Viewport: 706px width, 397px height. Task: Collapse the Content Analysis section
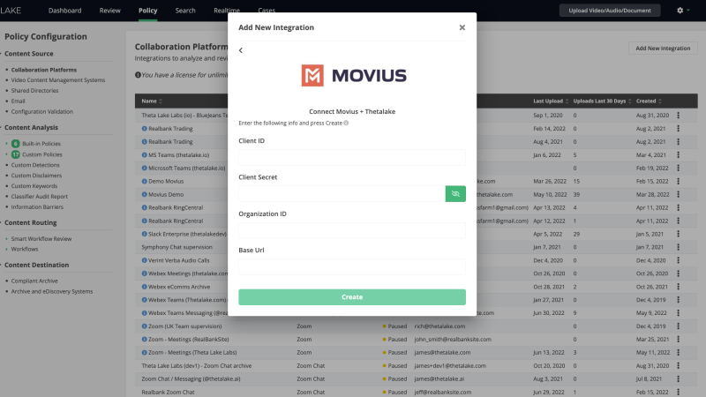tap(31, 127)
